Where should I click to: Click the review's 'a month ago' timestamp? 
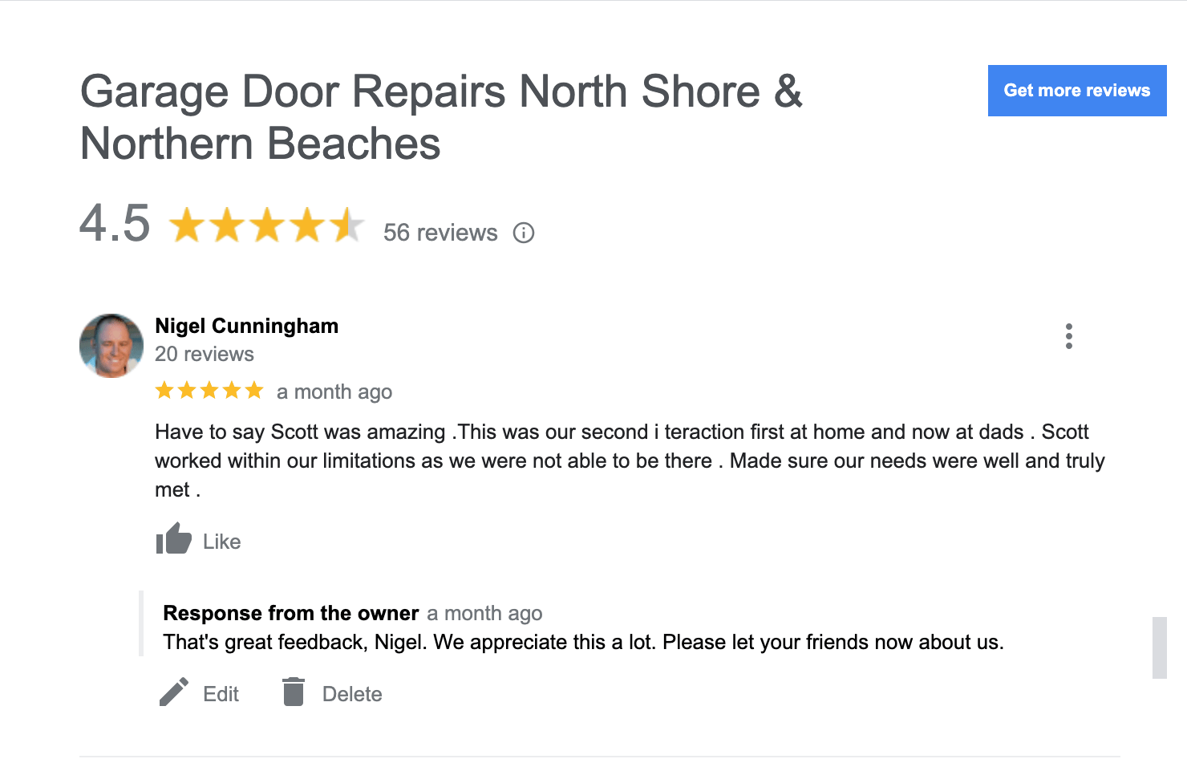click(x=334, y=392)
